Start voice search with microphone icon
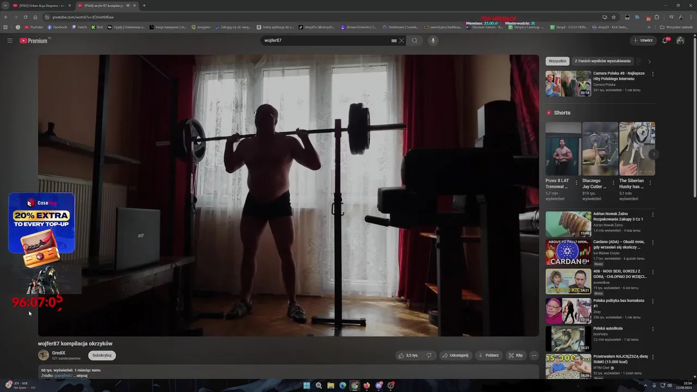The height and width of the screenshot is (392, 697). 433,40
